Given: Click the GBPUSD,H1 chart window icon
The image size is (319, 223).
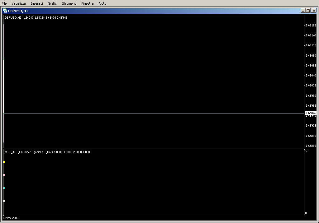Looking at the screenshot, I should pyautogui.click(x=5, y=11).
